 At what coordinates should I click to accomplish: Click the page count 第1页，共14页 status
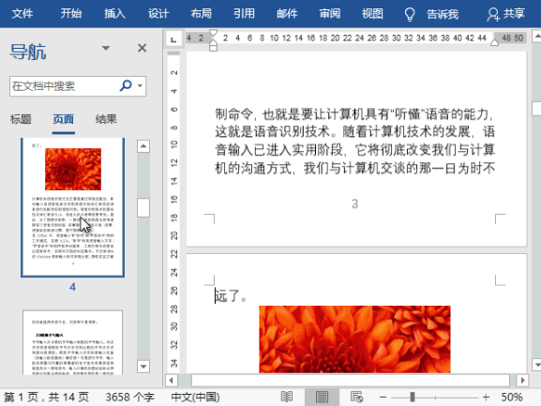click(46, 398)
